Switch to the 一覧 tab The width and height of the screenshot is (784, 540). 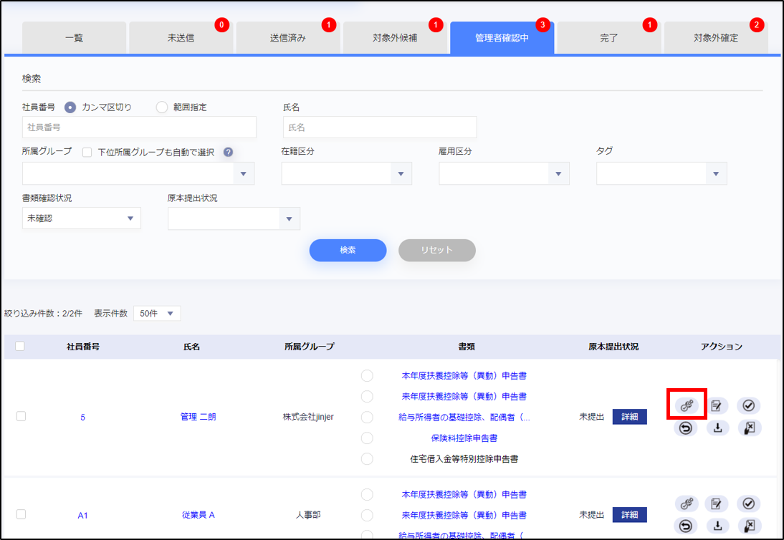tap(74, 37)
